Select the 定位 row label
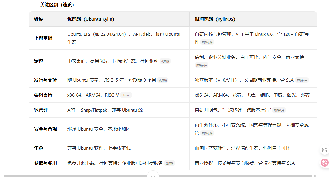Image resolution: width=329 pixels, height=177 pixels. (39, 61)
